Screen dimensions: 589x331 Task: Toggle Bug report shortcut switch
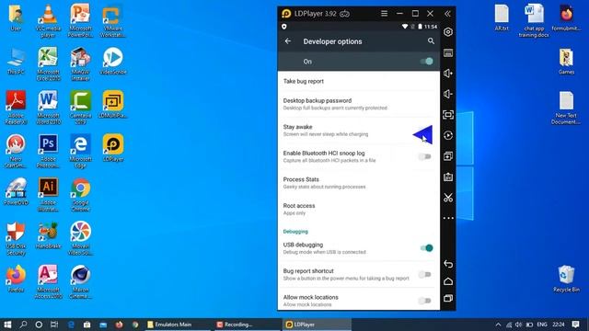click(x=425, y=274)
